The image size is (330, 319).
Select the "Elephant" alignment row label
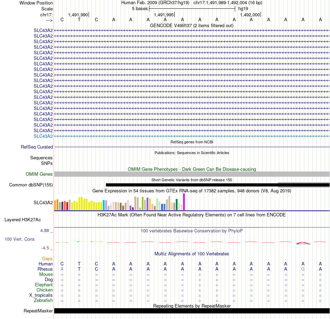[x=44, y=285]
